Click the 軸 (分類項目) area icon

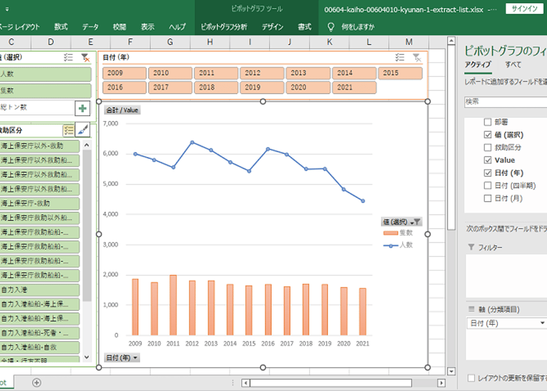tap(471, 309)
